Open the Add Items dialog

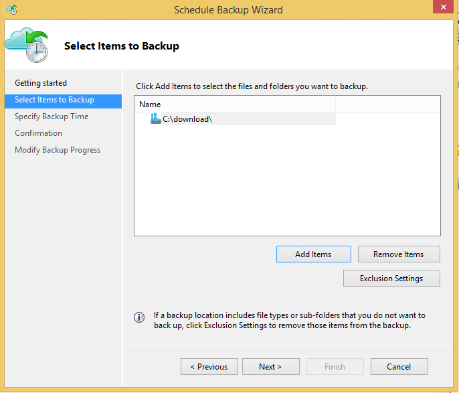(x=314, y=254)
